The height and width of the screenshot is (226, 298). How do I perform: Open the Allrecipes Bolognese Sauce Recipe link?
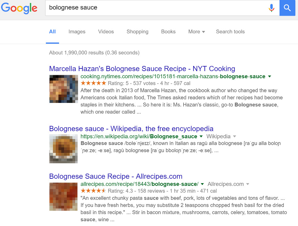coord(116,176)
